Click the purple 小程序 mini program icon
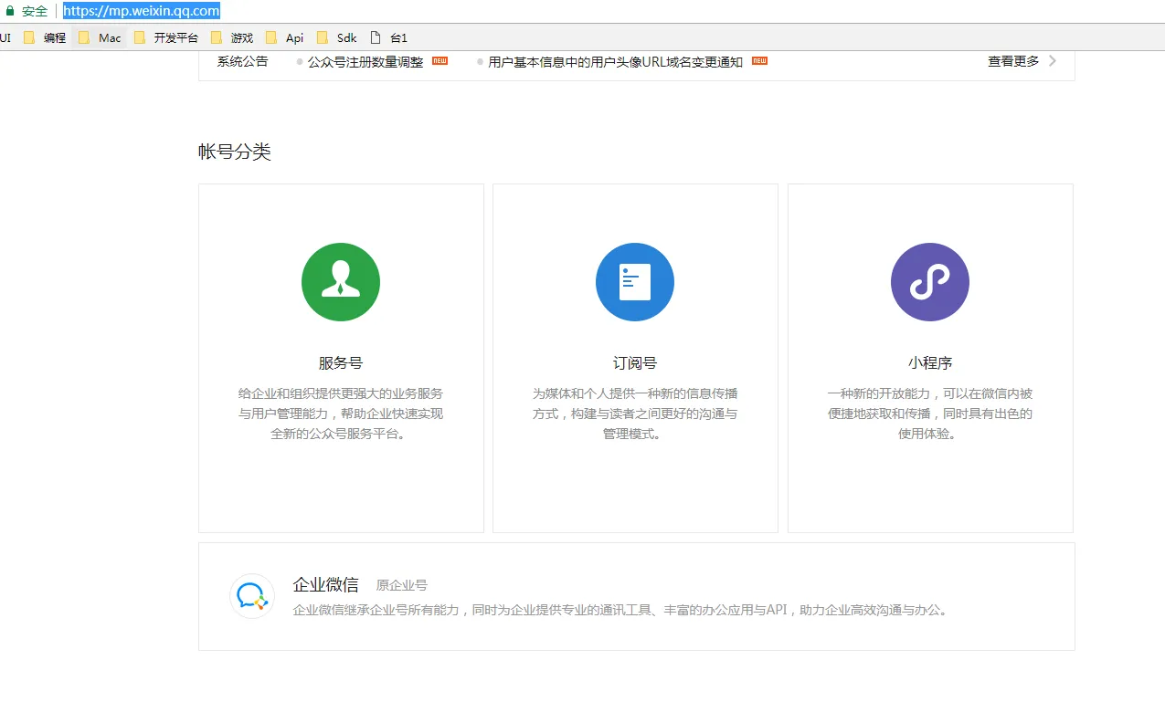The width and height of the screenshot is (1165, 702). click(929, 282)
